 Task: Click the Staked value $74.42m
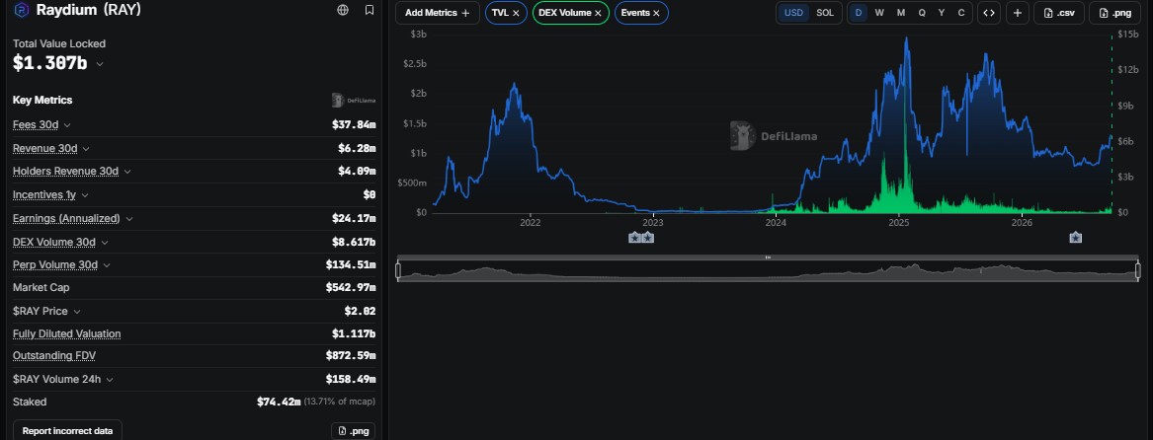[x=279, y=402]
